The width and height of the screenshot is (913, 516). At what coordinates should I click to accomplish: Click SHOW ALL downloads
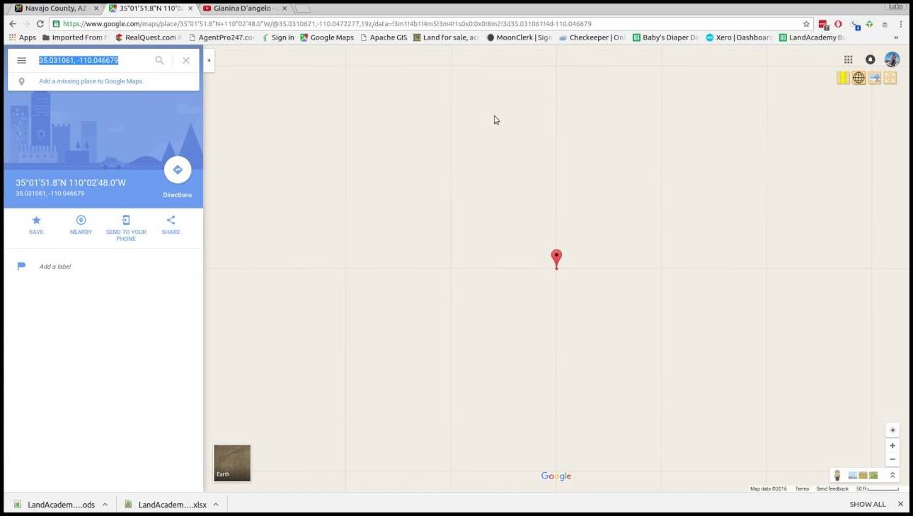(x=868, y=505)
